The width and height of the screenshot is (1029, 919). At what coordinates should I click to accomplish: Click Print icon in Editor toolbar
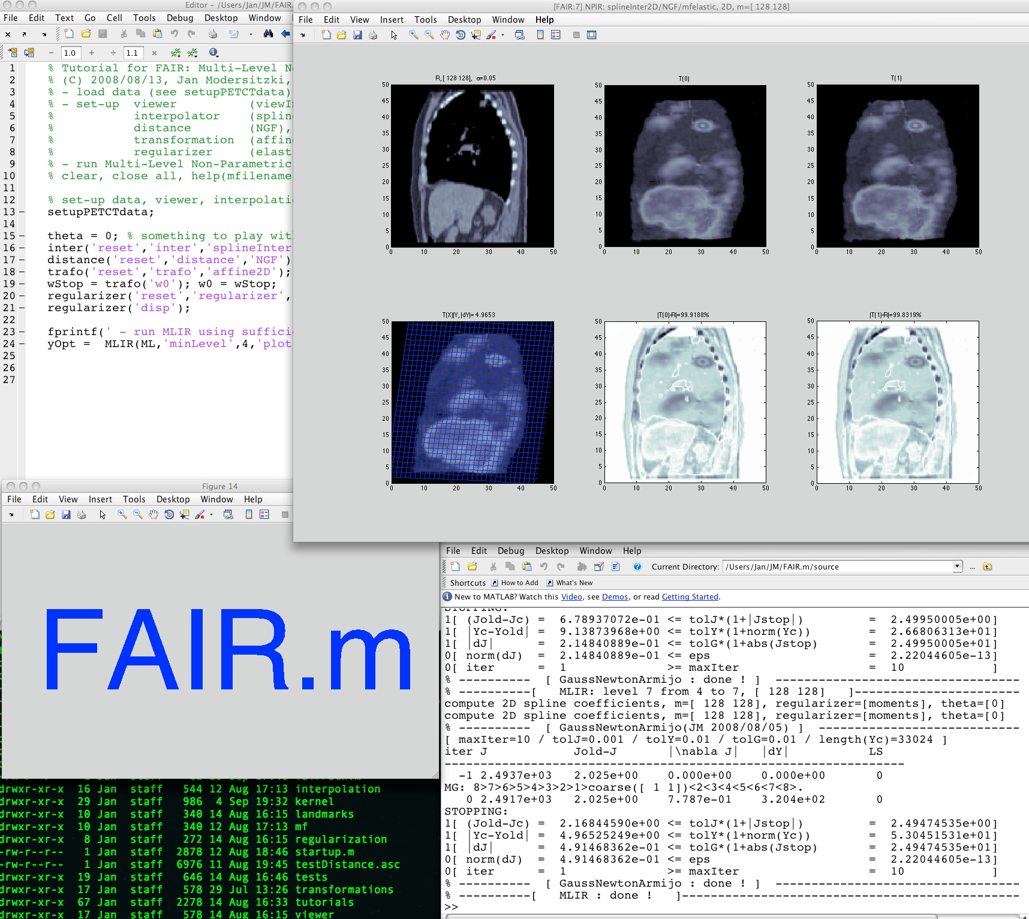click(212, 34)
